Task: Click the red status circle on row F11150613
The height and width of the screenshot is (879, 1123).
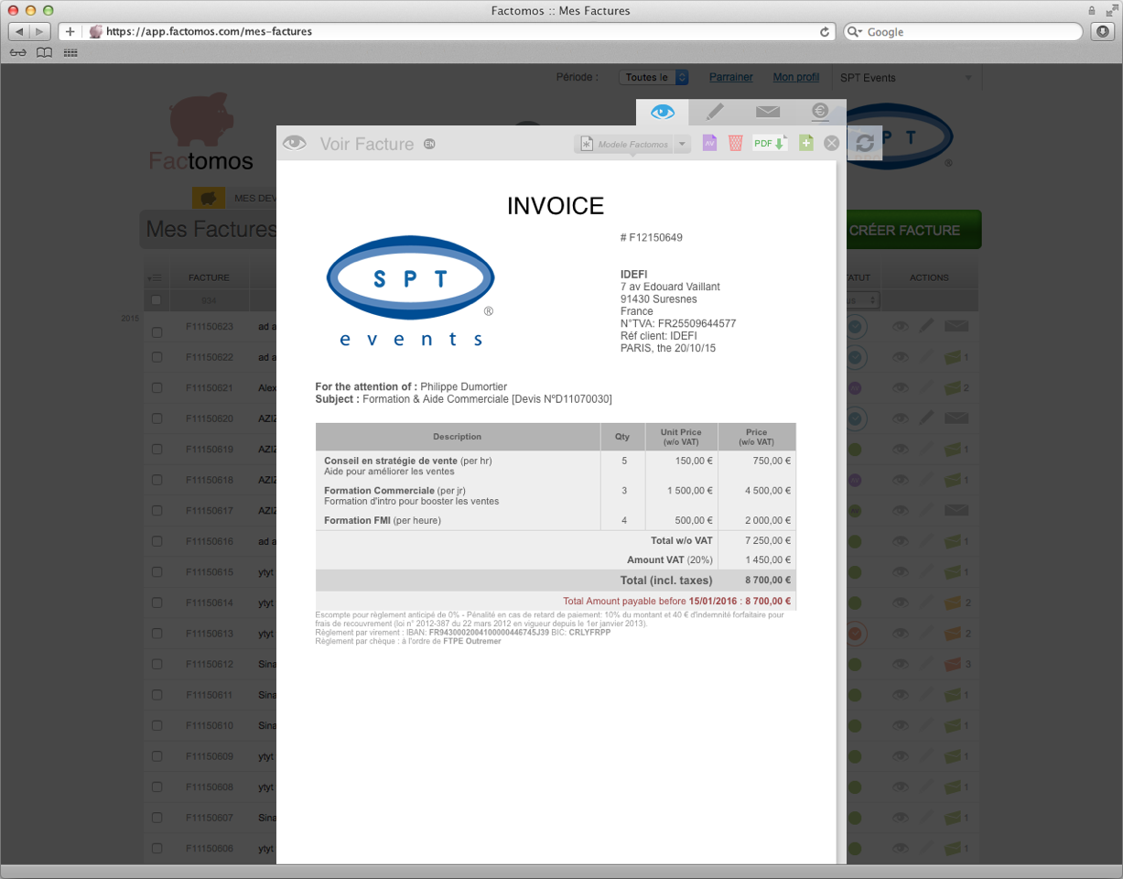Action: click(x=856, y=634)
